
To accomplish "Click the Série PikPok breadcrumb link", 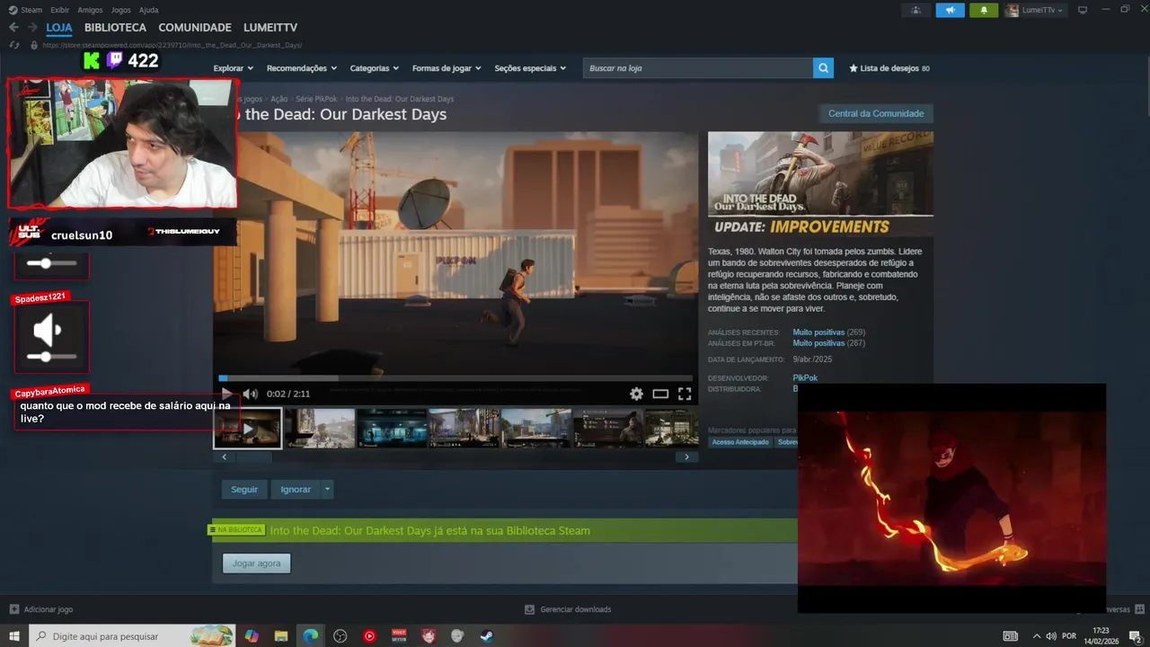I will tap(316, 99).
